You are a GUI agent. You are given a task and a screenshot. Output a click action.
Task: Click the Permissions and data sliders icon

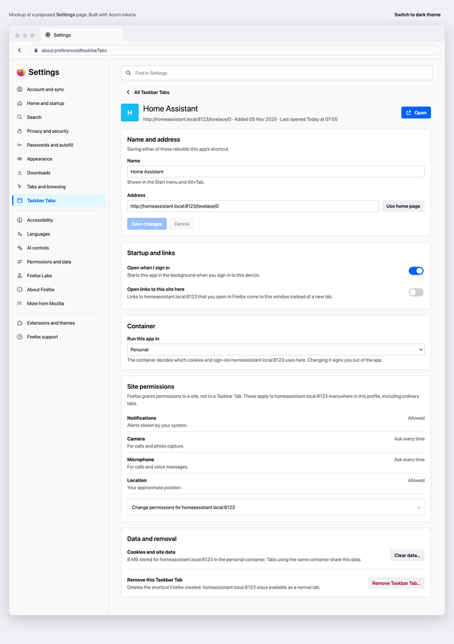coord(19,262)
